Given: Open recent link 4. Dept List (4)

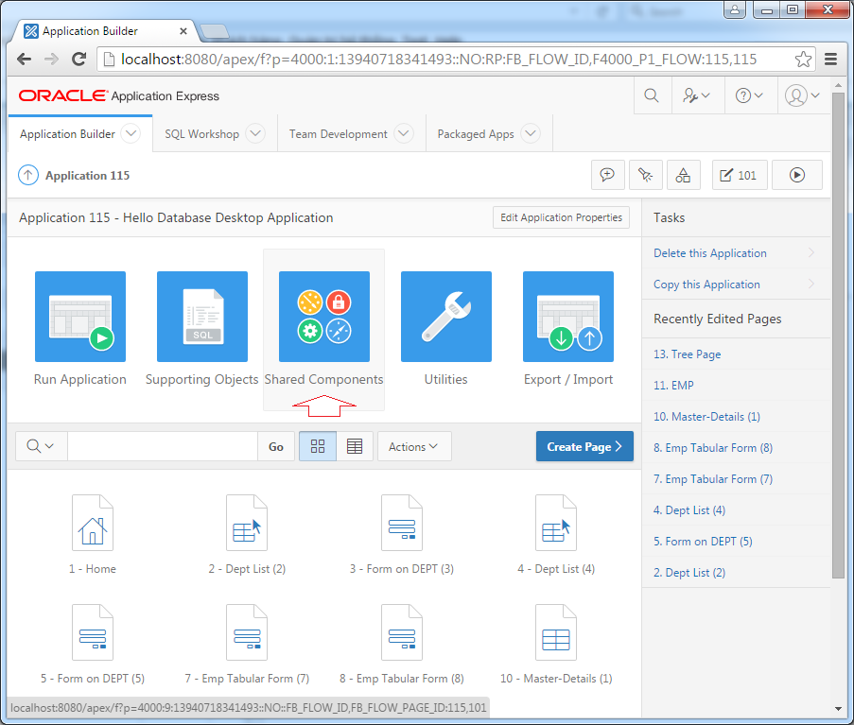Looking at the screenshot, I should pos(689,510).
